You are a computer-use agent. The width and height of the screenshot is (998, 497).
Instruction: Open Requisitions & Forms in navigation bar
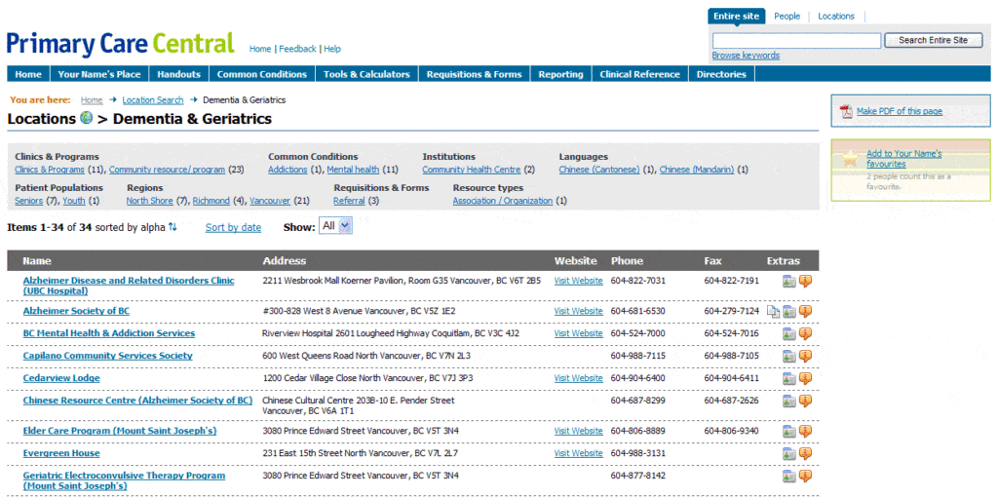tap(475, 74)
